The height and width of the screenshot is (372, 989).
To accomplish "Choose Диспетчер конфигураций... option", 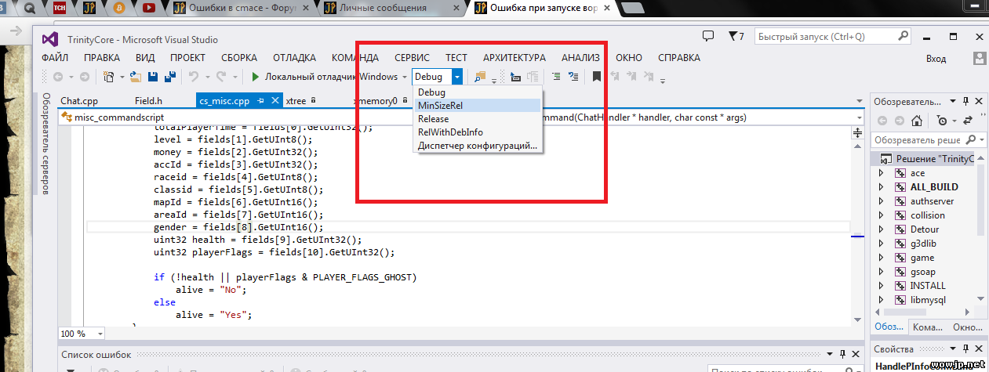I will 478,146.
